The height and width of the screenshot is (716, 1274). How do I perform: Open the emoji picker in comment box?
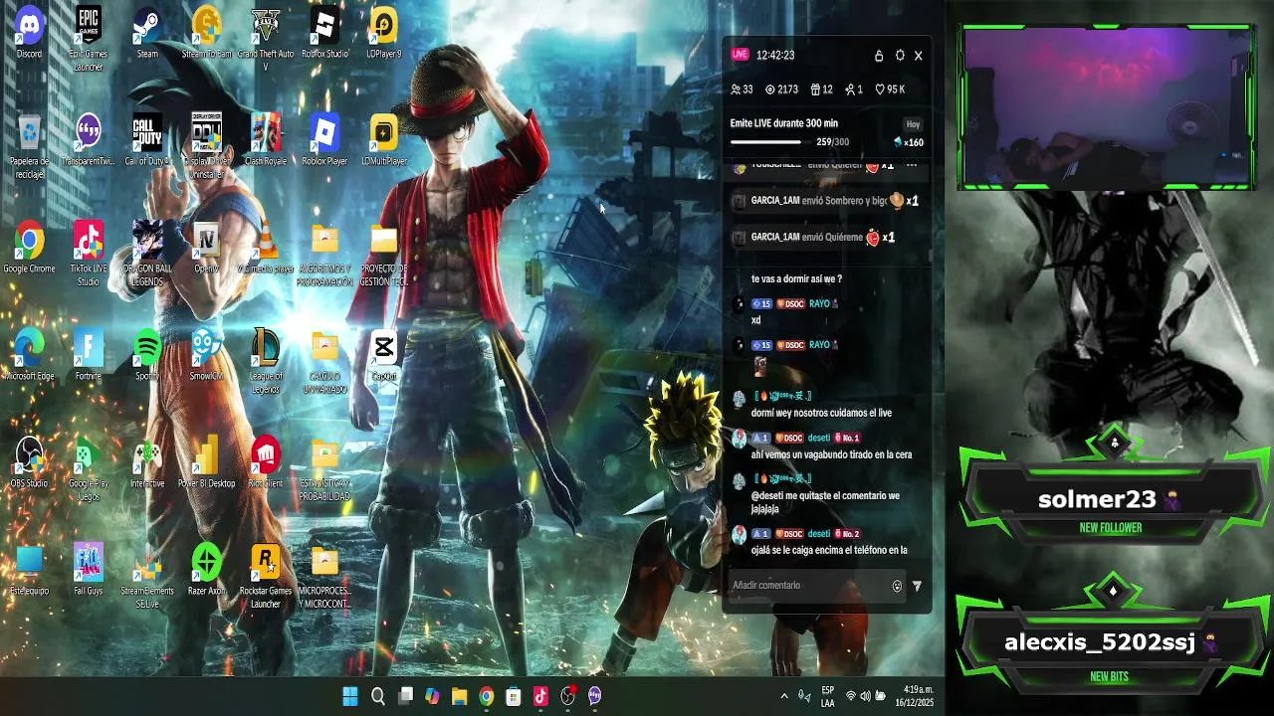(897, 586)
